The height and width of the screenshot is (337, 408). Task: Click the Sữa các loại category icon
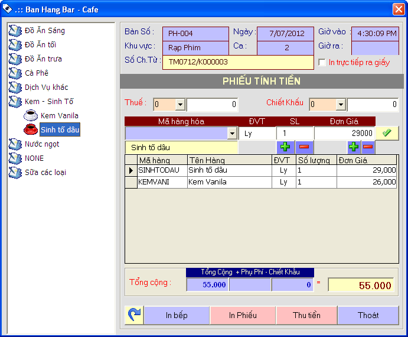[x=15, y=172]
